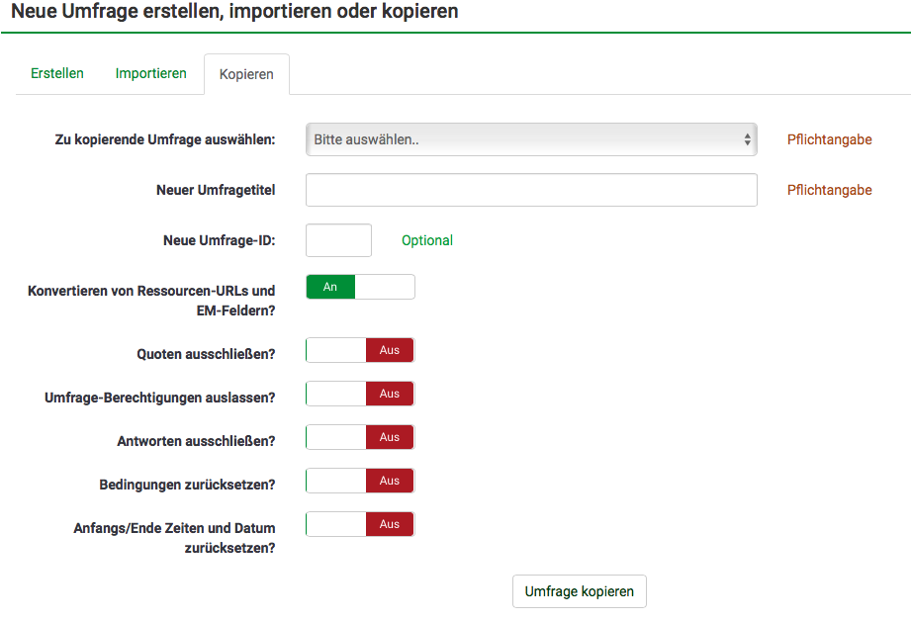Select the Kopieren tab

(246, 74)
